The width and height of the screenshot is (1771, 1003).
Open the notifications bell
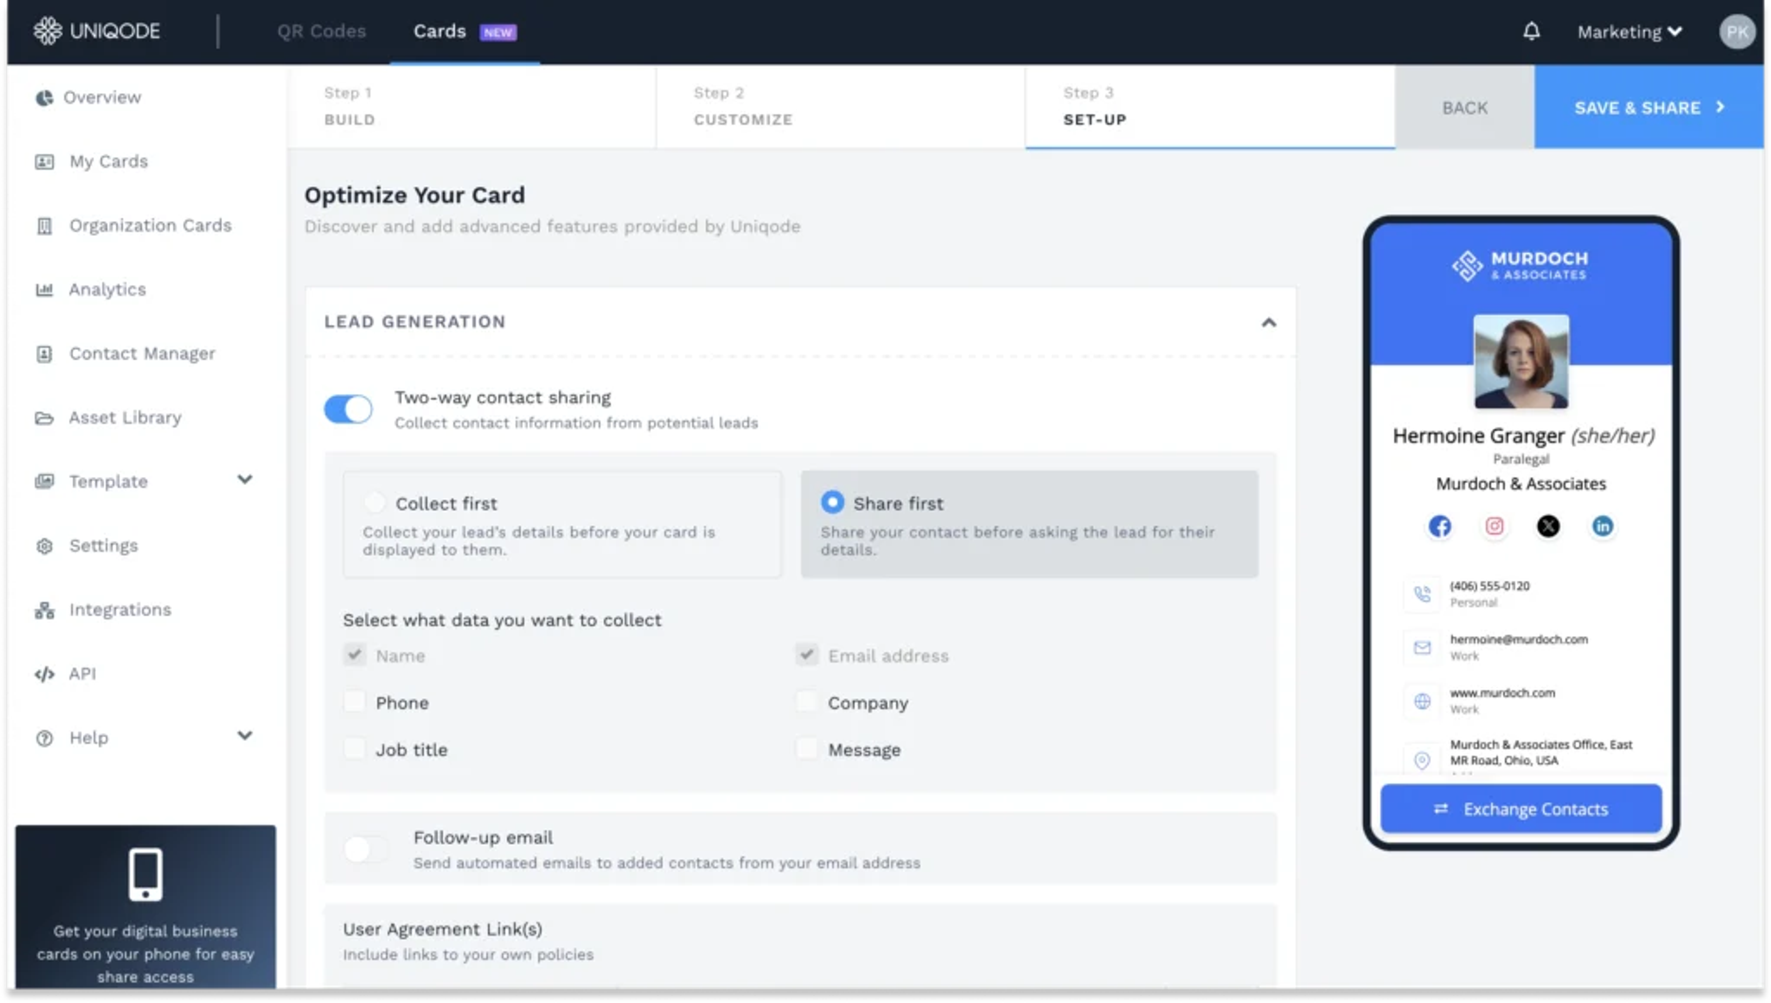[x=1531, y=31]
